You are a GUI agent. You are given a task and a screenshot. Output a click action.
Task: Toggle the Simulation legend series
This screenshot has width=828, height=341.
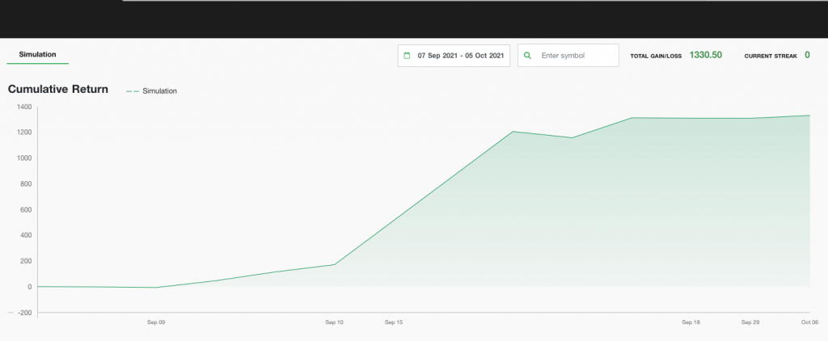point(152,91)
